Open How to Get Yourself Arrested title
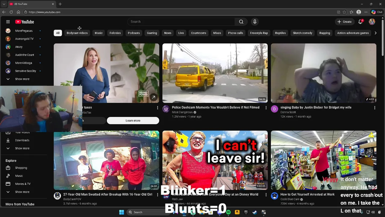This screenshot has height=217, width=385. pyautogui.click(x=307, y=194)
